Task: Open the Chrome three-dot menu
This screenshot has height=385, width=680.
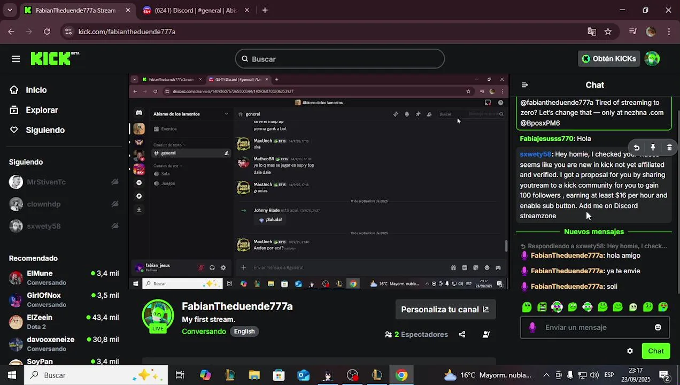Action: [x=669, y=32]
